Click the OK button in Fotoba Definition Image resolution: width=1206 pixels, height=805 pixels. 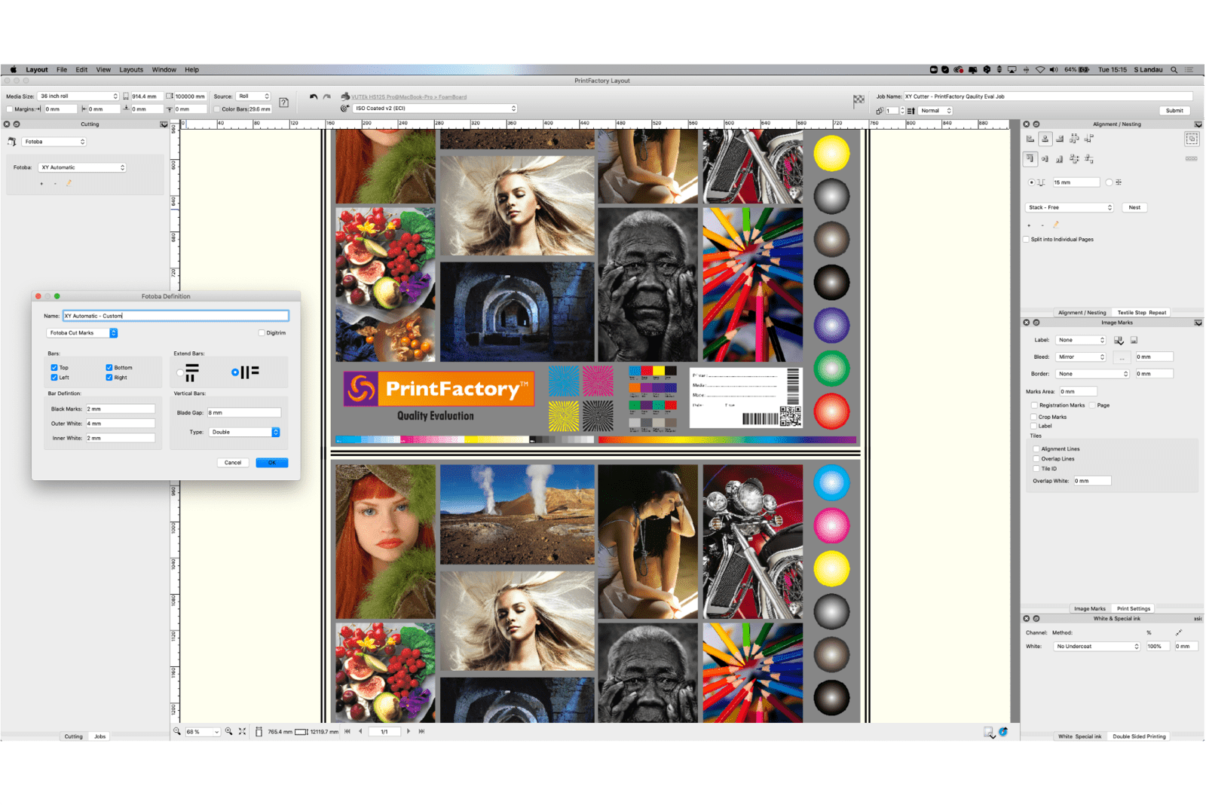coord(271,463)
